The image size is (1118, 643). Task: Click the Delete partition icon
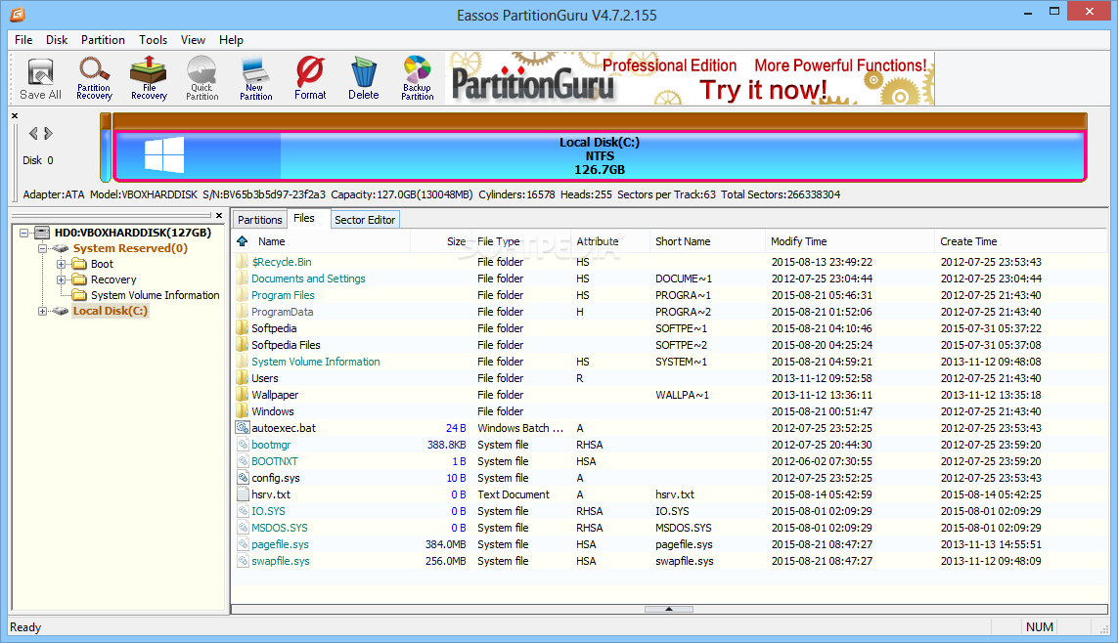point(364,78)
